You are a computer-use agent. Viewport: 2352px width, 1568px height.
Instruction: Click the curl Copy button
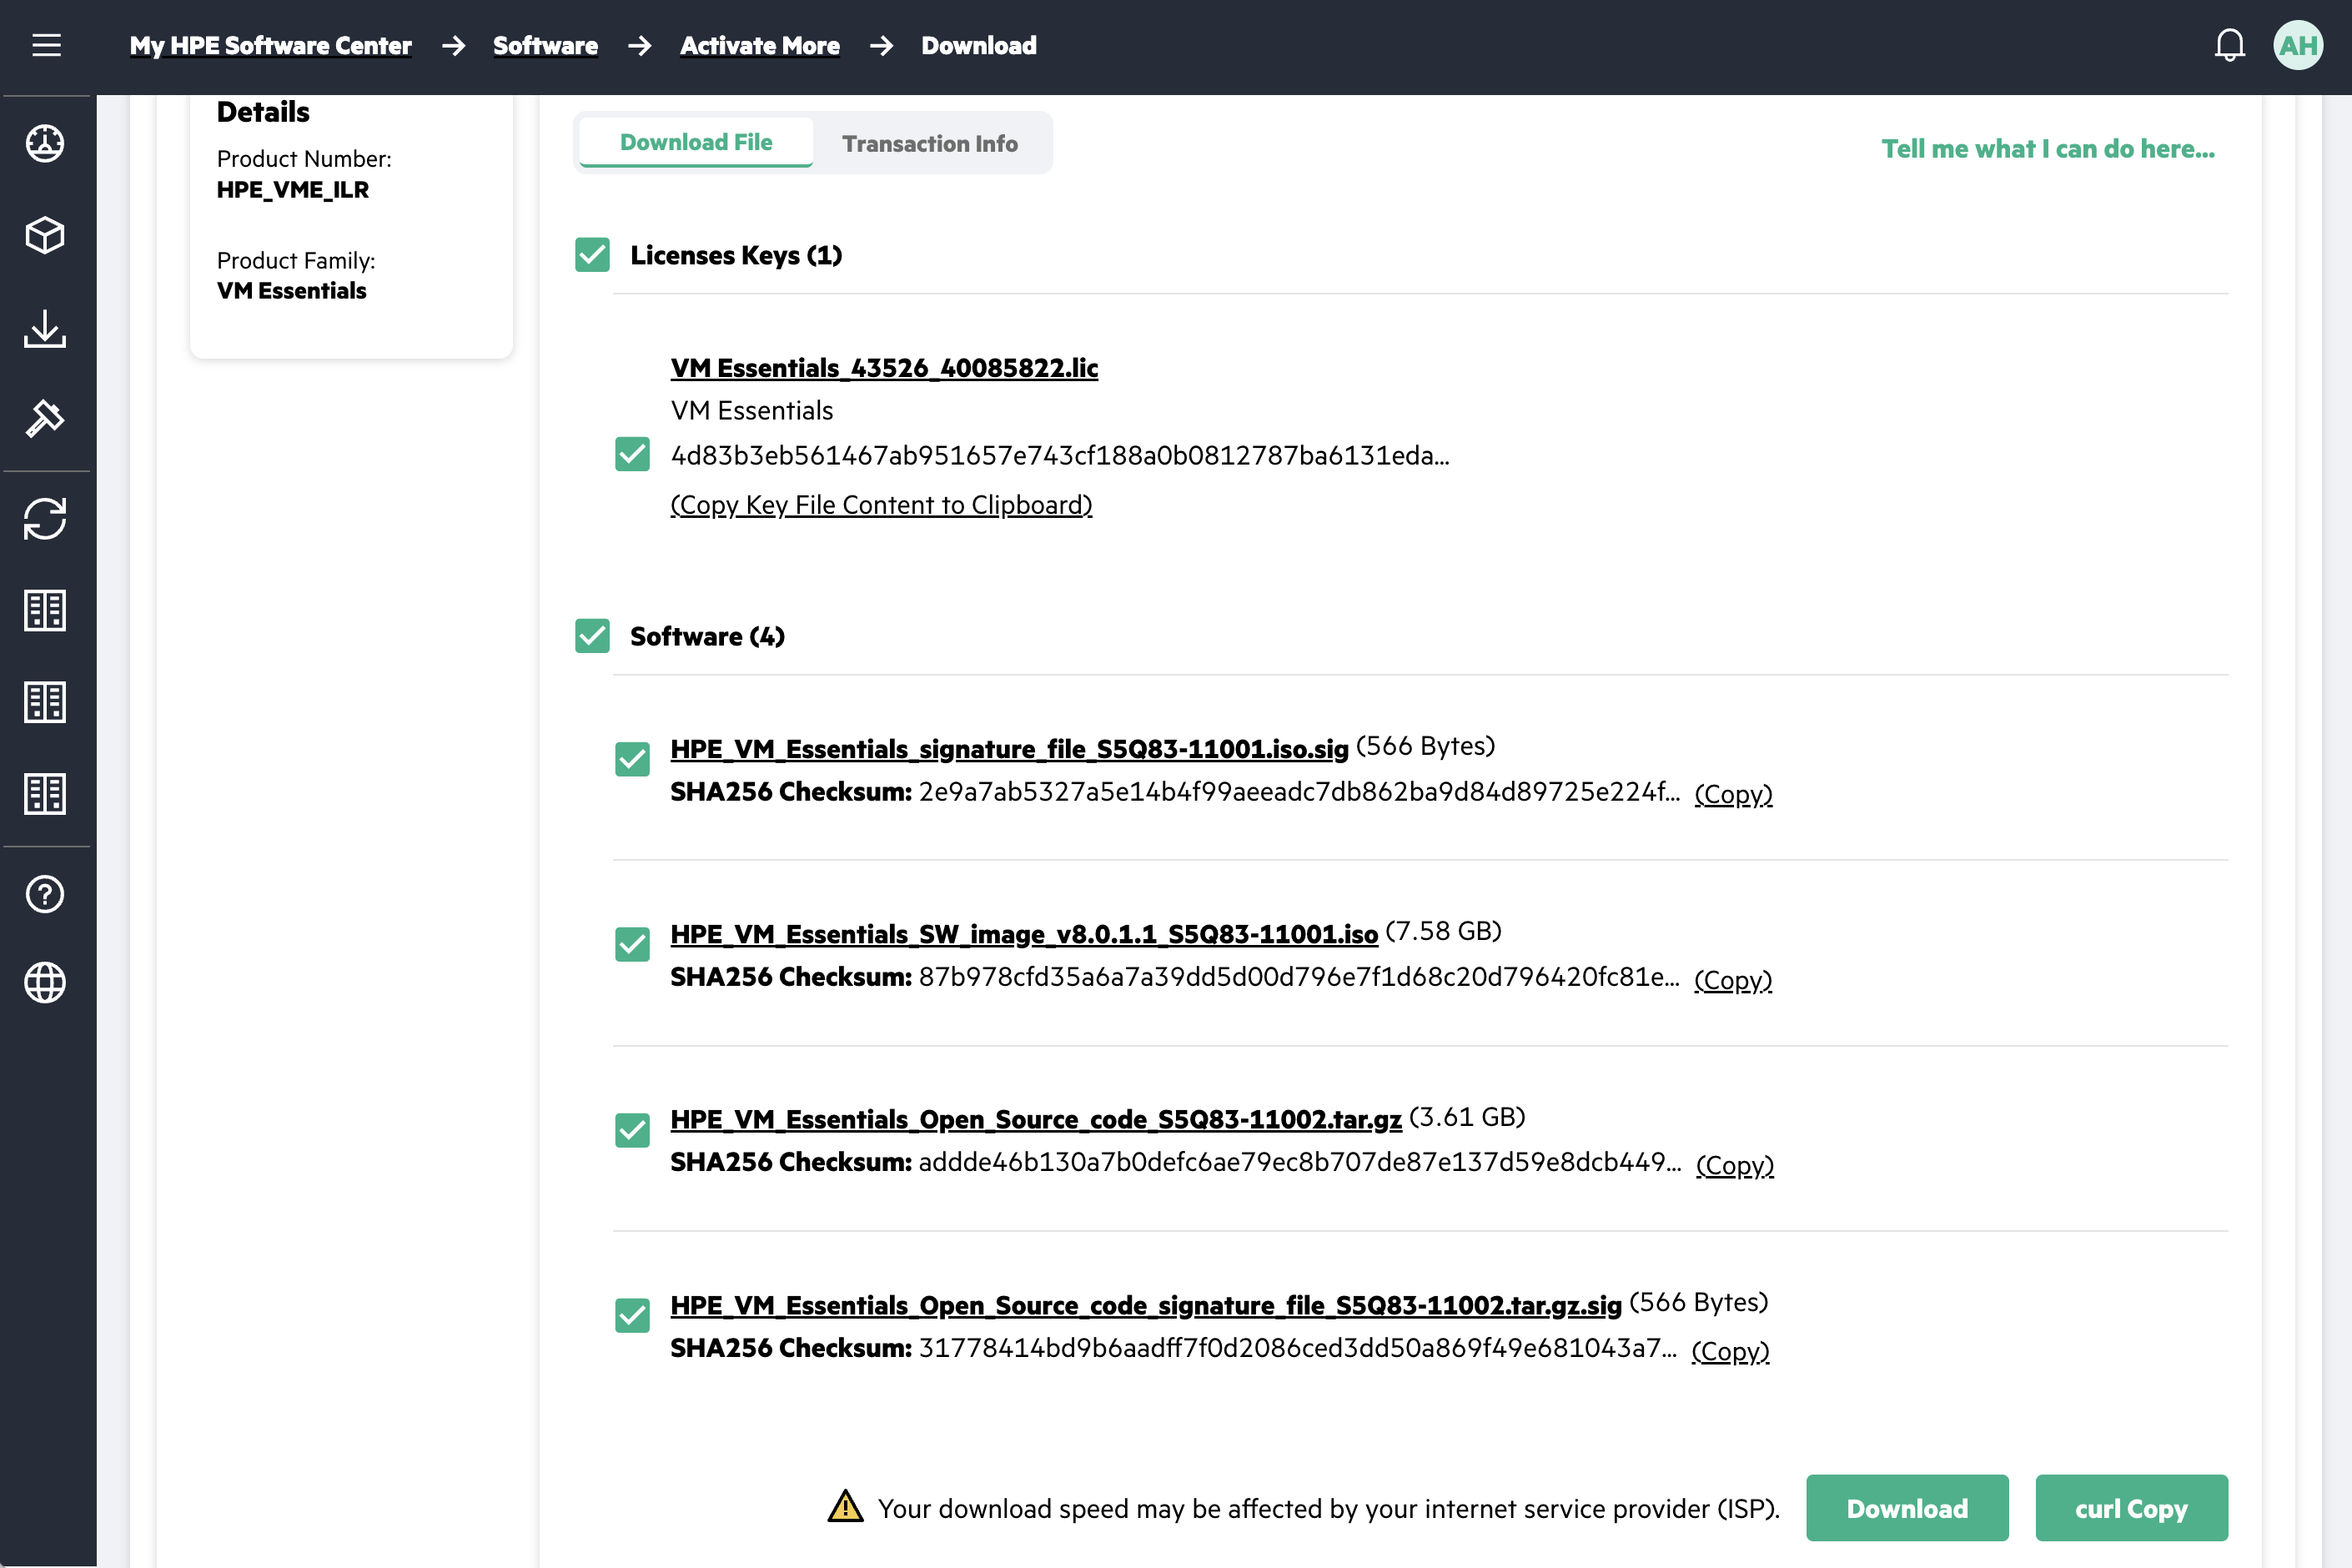2131,1508
